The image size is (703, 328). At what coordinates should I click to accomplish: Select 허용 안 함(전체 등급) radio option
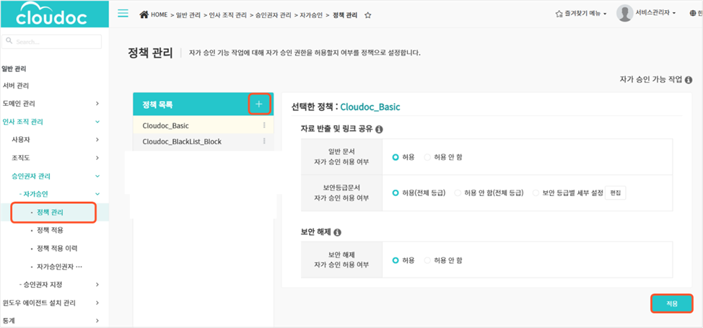pos(458,192)
